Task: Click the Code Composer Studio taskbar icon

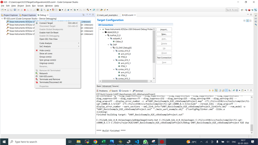Action: [x=162, y=142]
